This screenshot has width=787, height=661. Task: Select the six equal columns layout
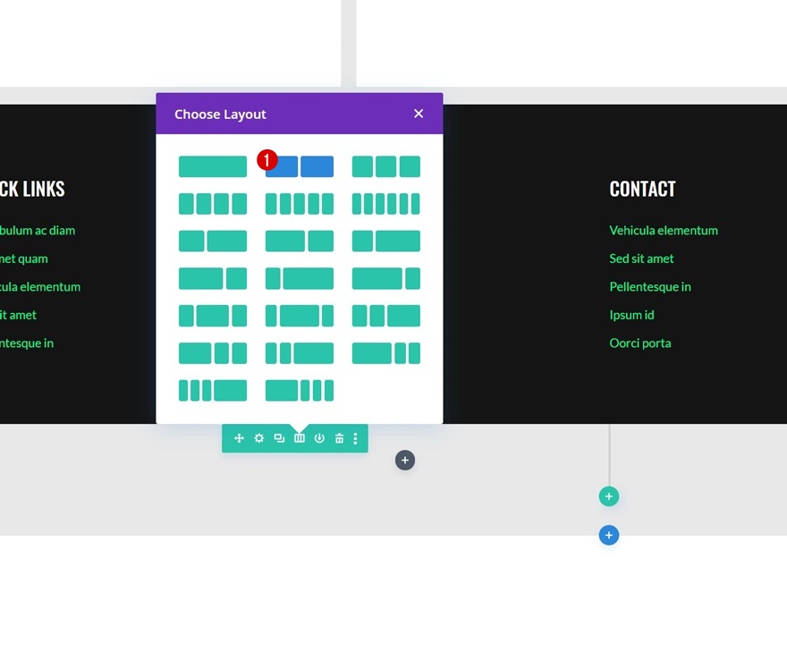[386, 204]
